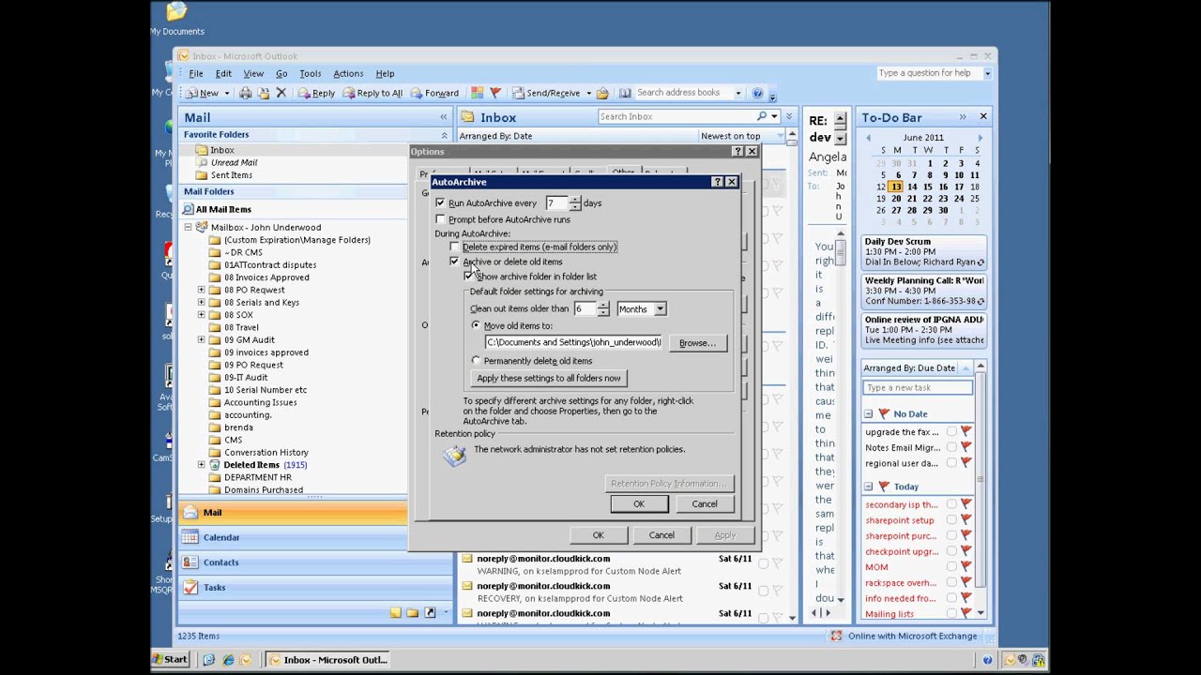Collapse the Today task group
The image size is (1201, 675).
click(868, 487)
